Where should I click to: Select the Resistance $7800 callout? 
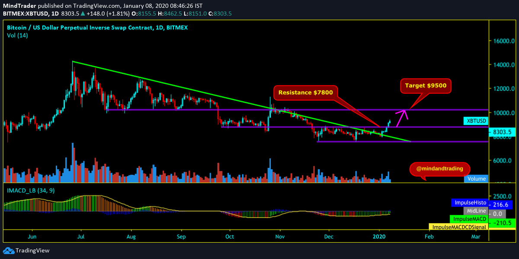tap(306, 92)
